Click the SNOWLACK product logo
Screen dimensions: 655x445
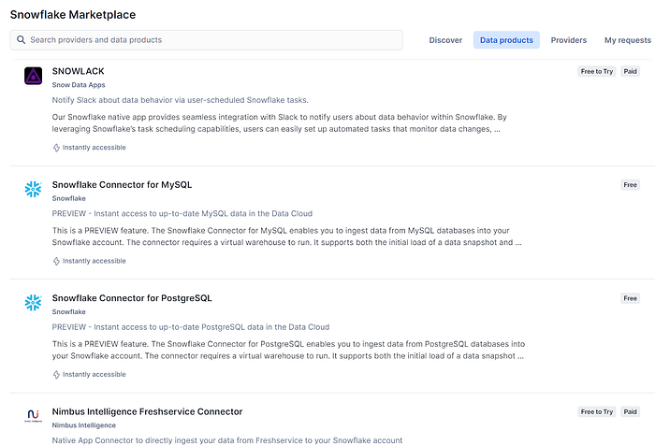pos(34,77)
